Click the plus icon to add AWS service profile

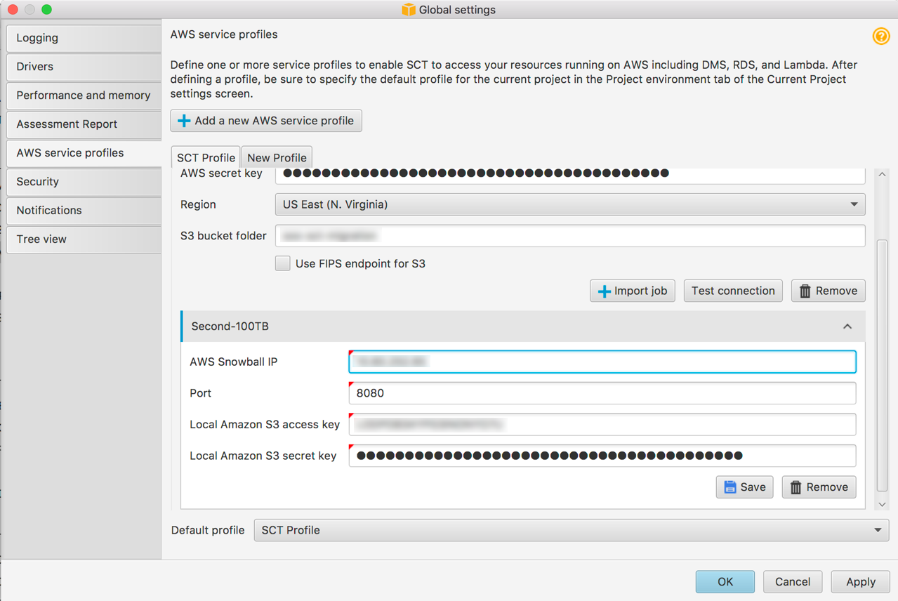(x=183, y=120)
